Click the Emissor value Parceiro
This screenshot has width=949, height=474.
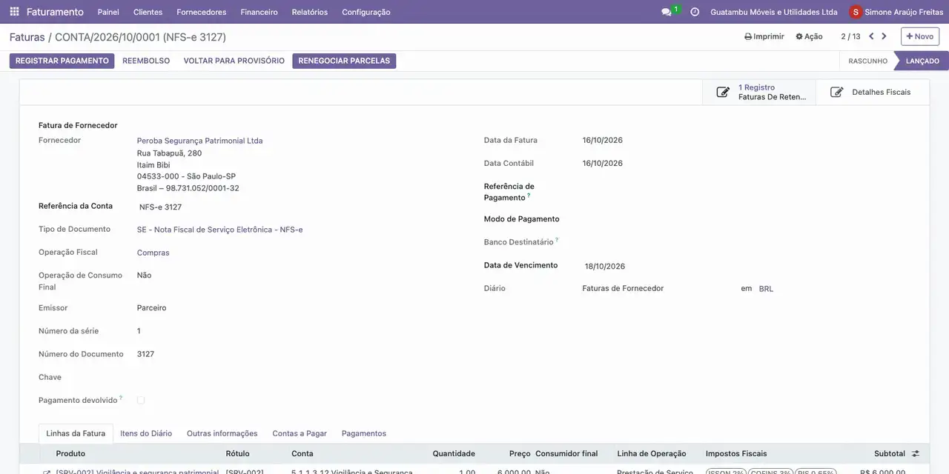tap(151, 307)
